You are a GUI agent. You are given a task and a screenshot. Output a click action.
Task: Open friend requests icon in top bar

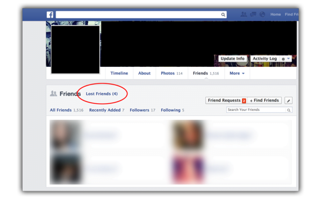click(x=244, y=14)
